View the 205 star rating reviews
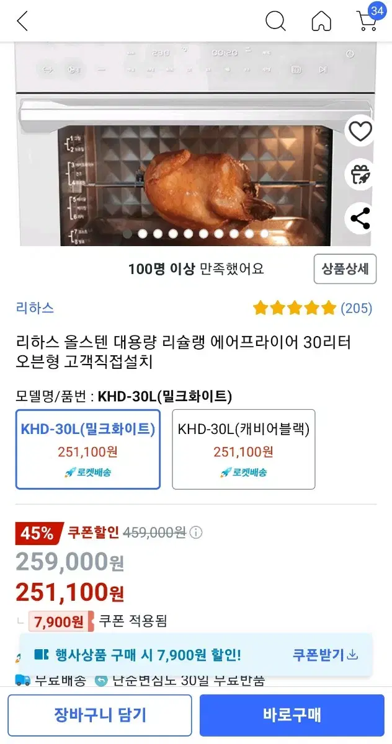Viewport: 392px width, 744px height. pyautogui.click(x=313, y=308)
